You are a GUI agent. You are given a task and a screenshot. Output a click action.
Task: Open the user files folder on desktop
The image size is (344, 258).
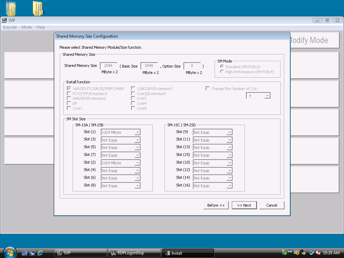coord(11,9)
